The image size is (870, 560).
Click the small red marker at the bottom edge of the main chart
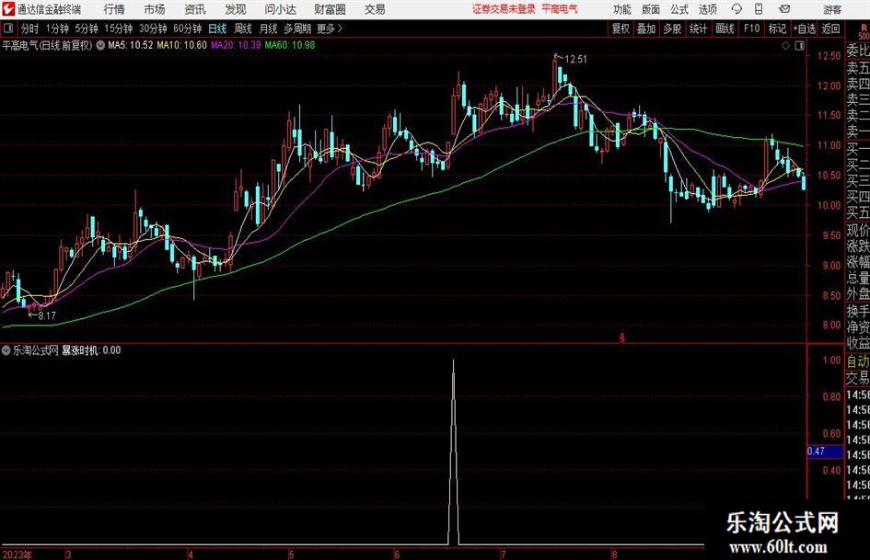[x=622, y=337]
